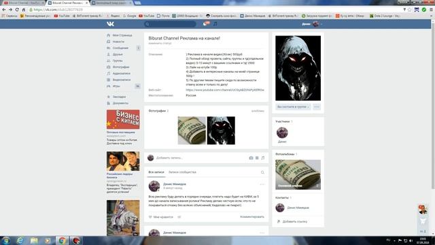435x245 pixels.
Task: Open Группы in the left menu
Action: click(x=118, y=61)
